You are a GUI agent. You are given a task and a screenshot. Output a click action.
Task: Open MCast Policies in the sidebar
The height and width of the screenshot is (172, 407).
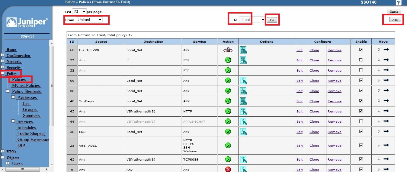[x=26, y=85]
